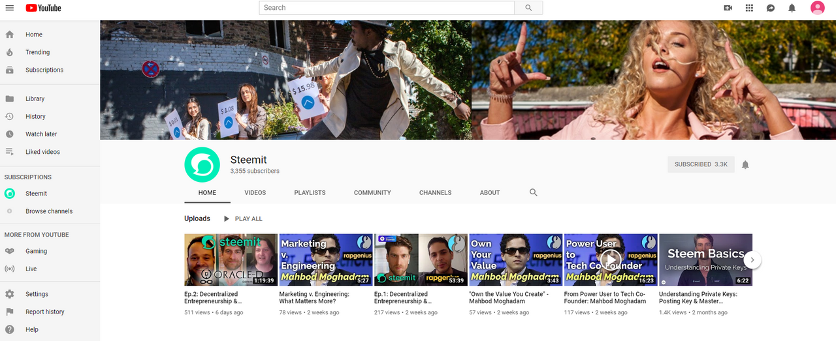Open title Marketing v. Engineering: What Matters More?
Image resolution: width=836 pixels, height=341 pixels.
(x=314, y=298)
